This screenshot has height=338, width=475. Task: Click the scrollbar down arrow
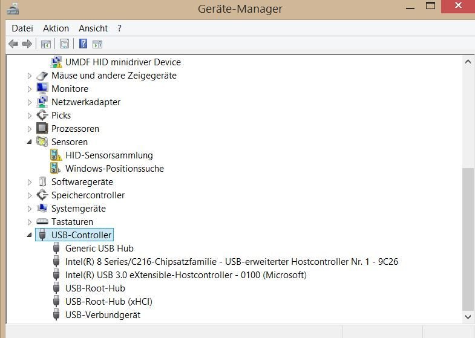click(x=468, y=317)
